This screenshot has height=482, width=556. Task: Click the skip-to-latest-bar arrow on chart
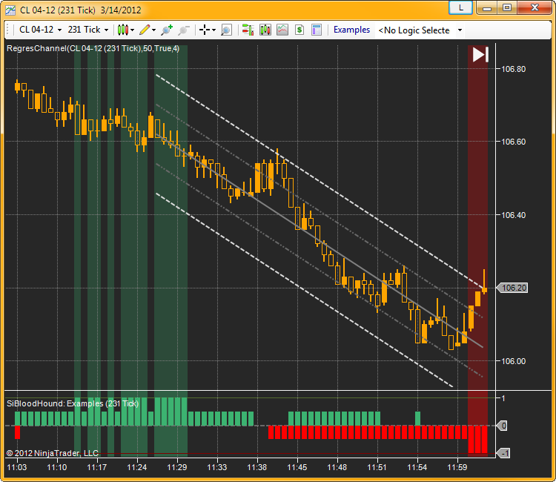point(480,55)
